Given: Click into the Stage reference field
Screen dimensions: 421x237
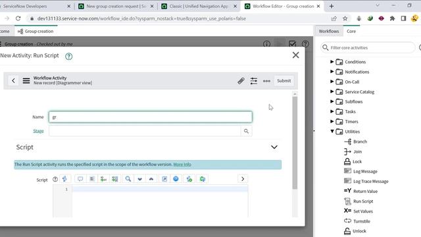Looking at the screenshot, I should point(145,131).
